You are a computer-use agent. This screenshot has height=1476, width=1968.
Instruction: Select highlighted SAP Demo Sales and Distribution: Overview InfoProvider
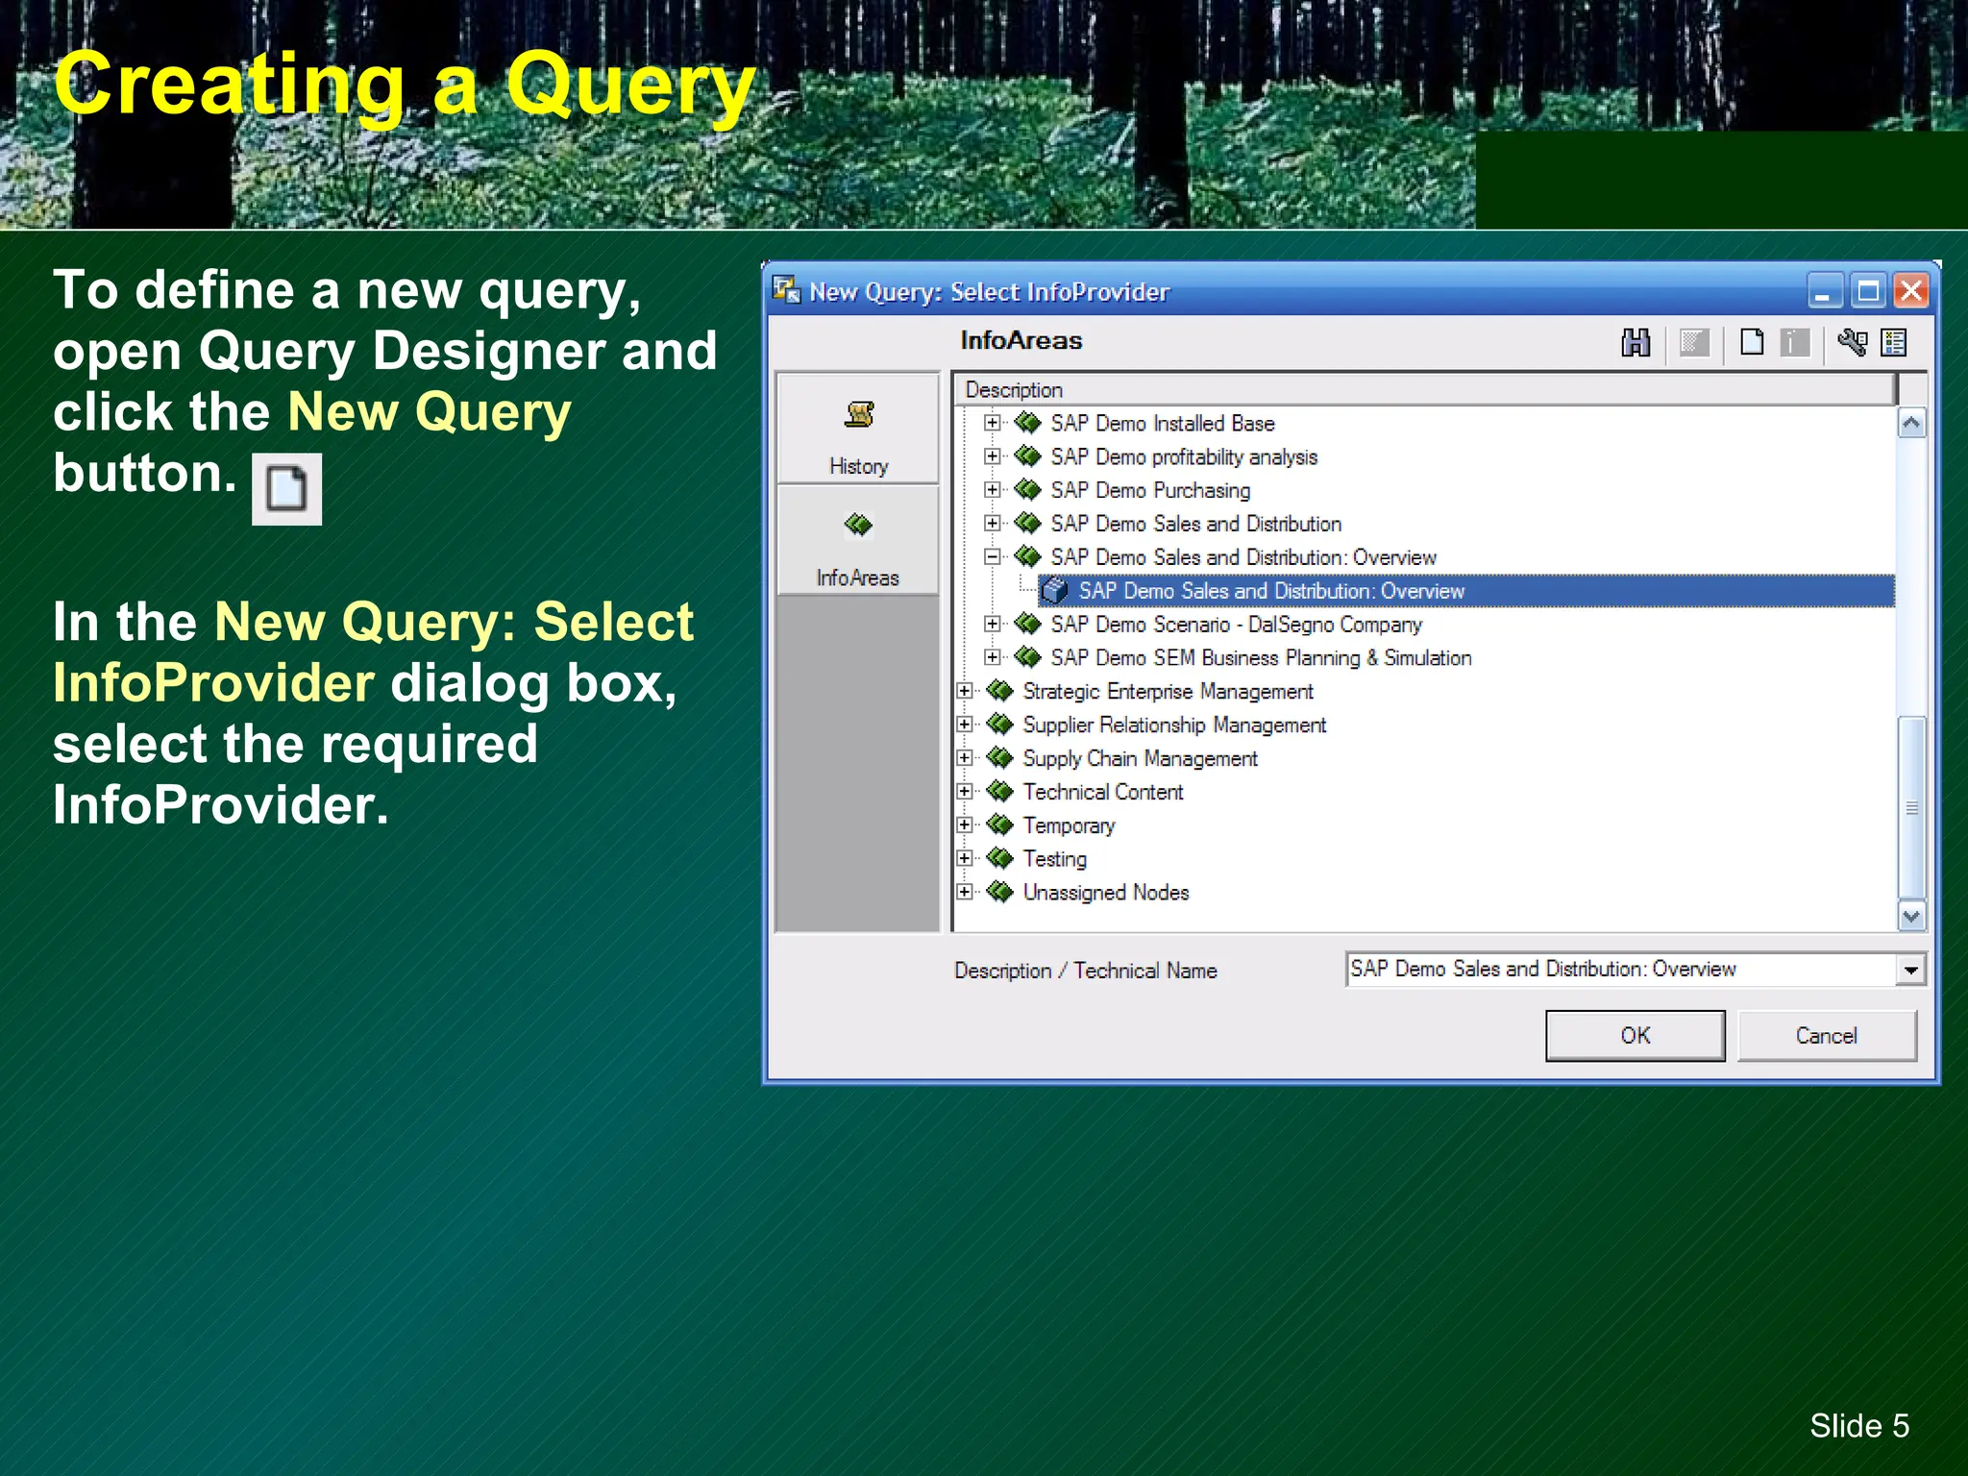1466,591
